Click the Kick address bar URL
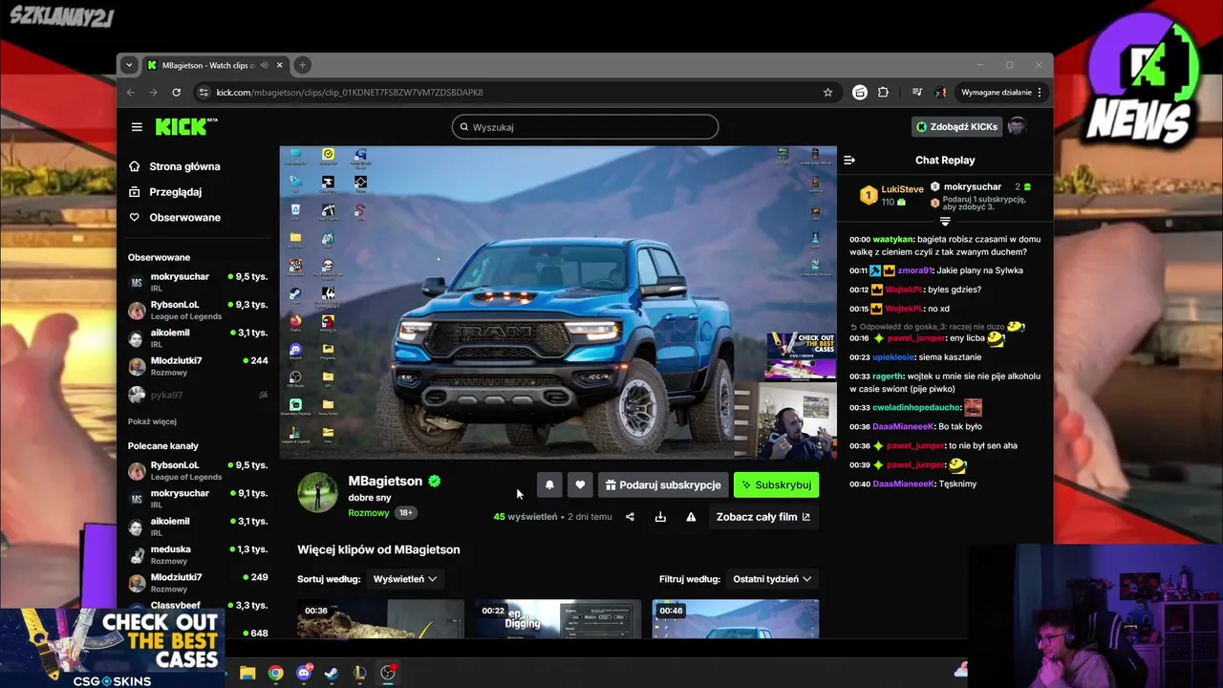The width and height of the screenshot is (1223, 688). tap(350, 93)
